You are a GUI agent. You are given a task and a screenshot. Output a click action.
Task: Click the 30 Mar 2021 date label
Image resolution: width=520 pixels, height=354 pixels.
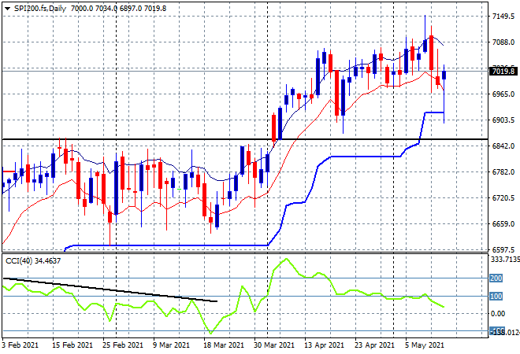tap(274, 345)
